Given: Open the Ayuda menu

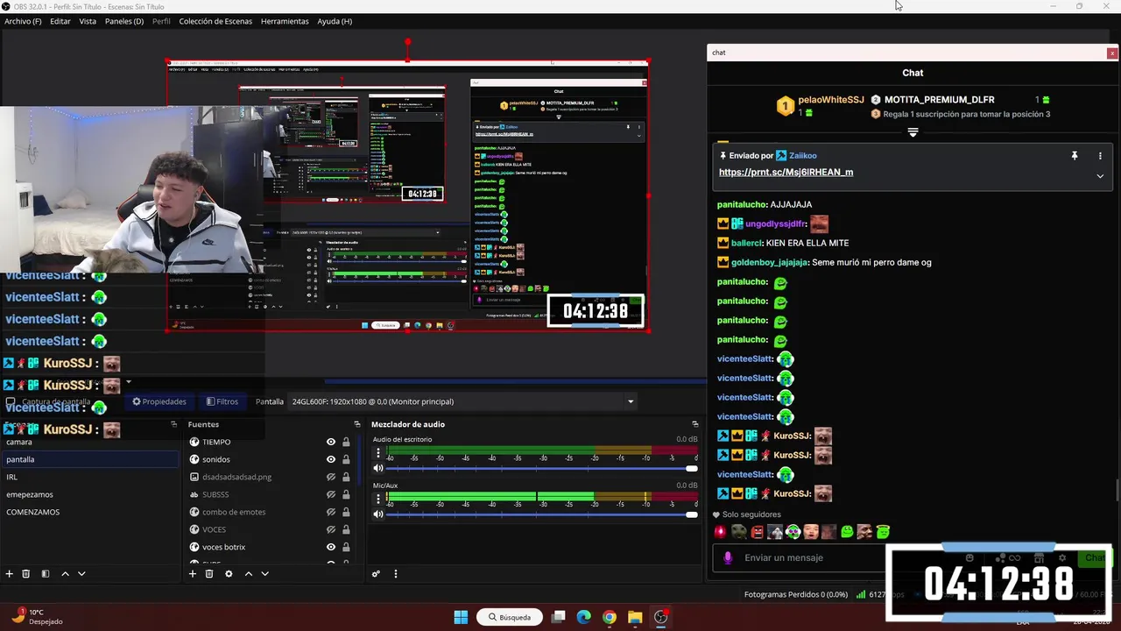Looking at the screenshot, I should coord(335,21).
